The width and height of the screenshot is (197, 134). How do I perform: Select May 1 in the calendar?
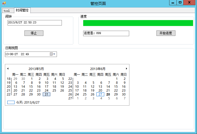[32, 79]
